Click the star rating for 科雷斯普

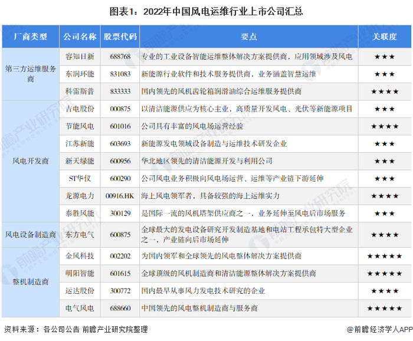point(385,91)
